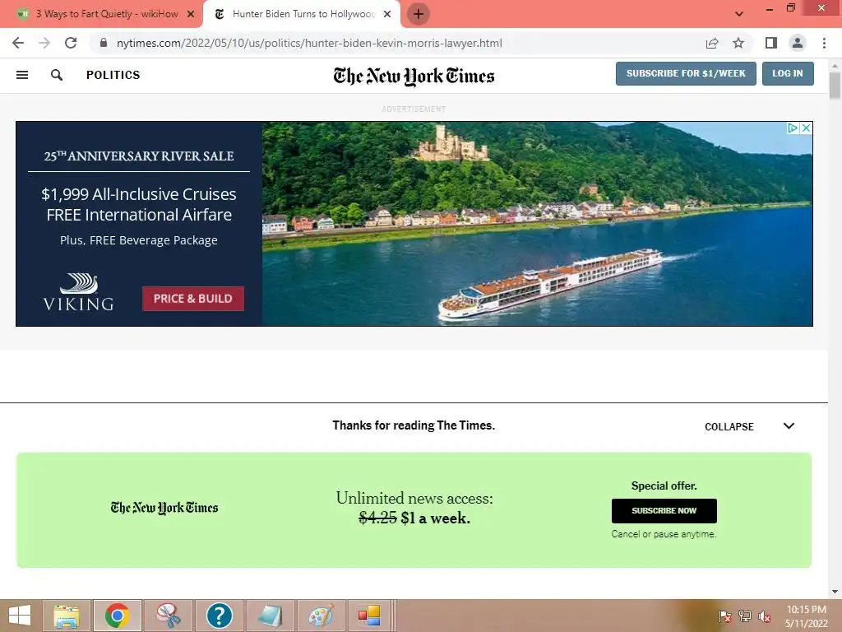Open Paint from the taskbar
This screenshot has height=632, width=842.
coord(321,616)
